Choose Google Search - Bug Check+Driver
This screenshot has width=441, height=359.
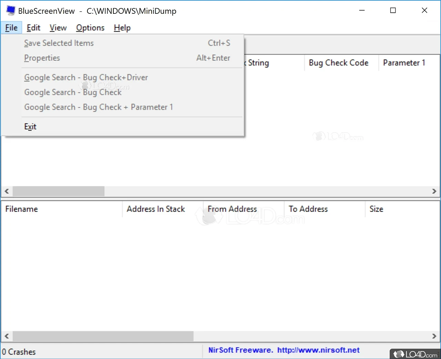(x=86, y=77)
